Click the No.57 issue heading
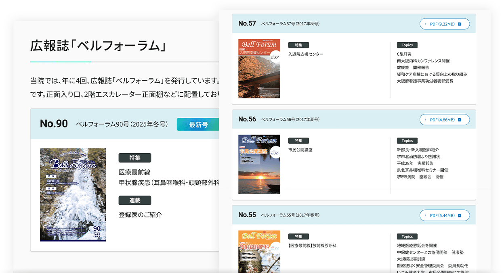Image resolution: width=504 pixels, height=273 pixels. point(247,23)
